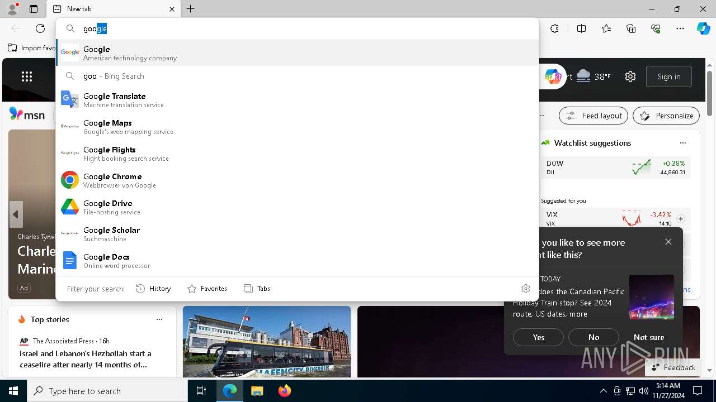Viewport: 716px width, 402px height.
Task: Close the New tab tab
Action: click(172, 9)
